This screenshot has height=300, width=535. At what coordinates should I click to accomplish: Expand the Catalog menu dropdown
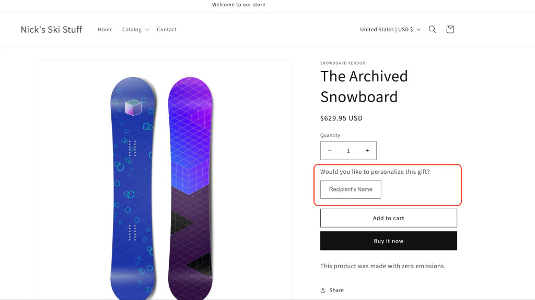135,30
